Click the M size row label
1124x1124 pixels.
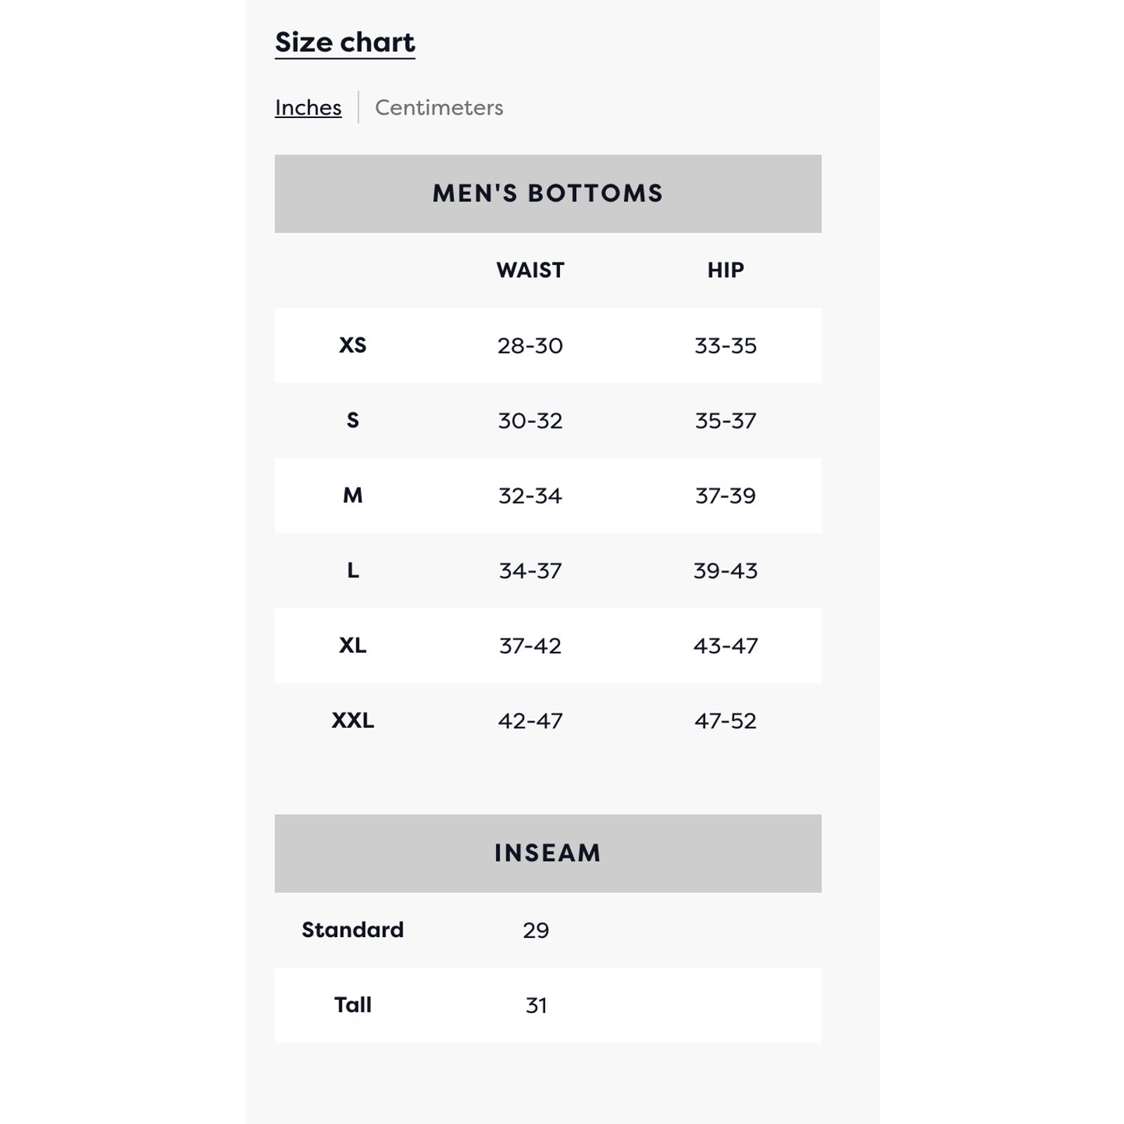click(x=353, y=495)
